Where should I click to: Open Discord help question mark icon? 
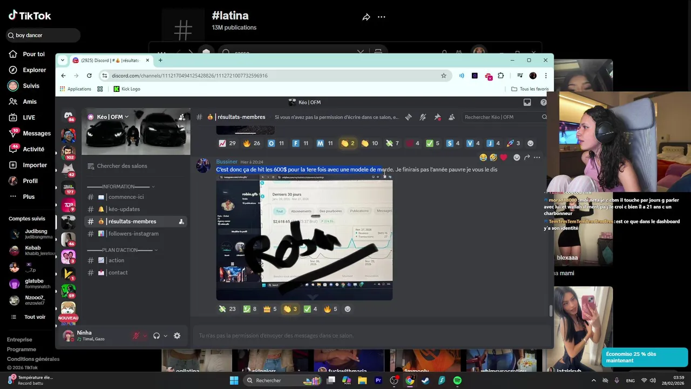click(x=544, y=102)
